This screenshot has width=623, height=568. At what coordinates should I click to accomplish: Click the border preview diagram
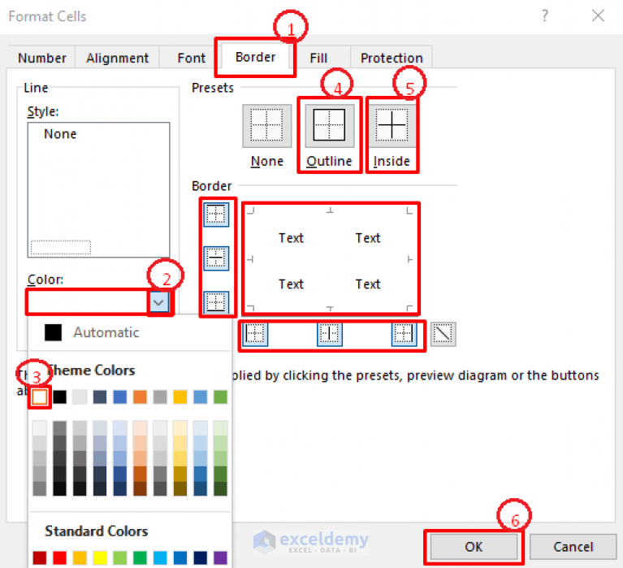pyautogui.click(x=330, y=259)
